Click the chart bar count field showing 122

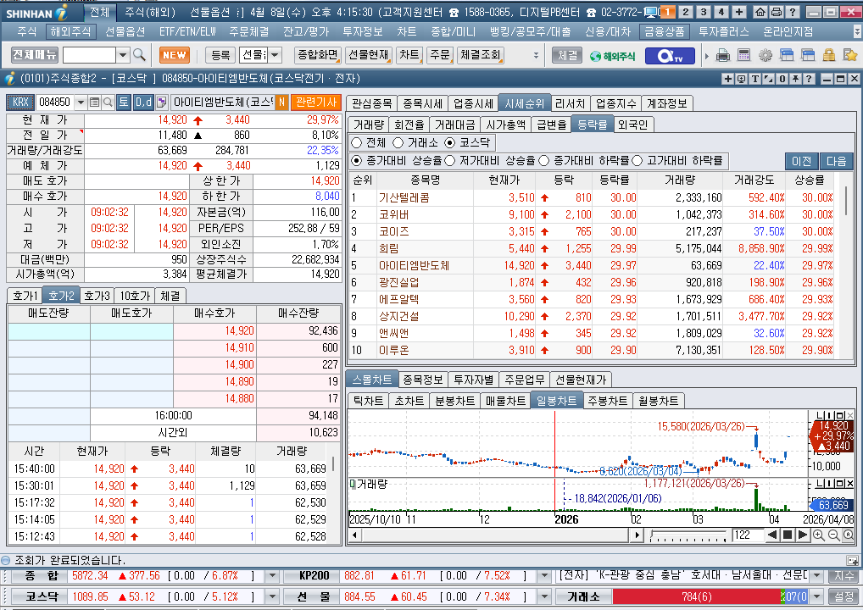[x=748, y=535]
